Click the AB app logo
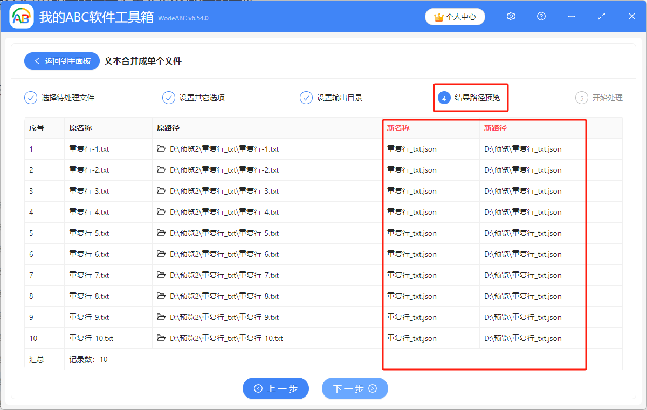Screen dimensions: 647x410 tap(21, 16)
